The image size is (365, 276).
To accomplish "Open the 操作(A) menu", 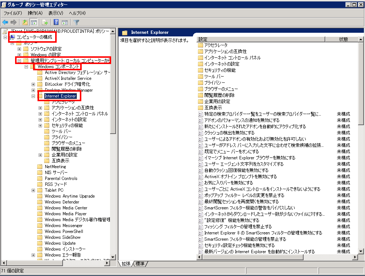I will (35, 13).
